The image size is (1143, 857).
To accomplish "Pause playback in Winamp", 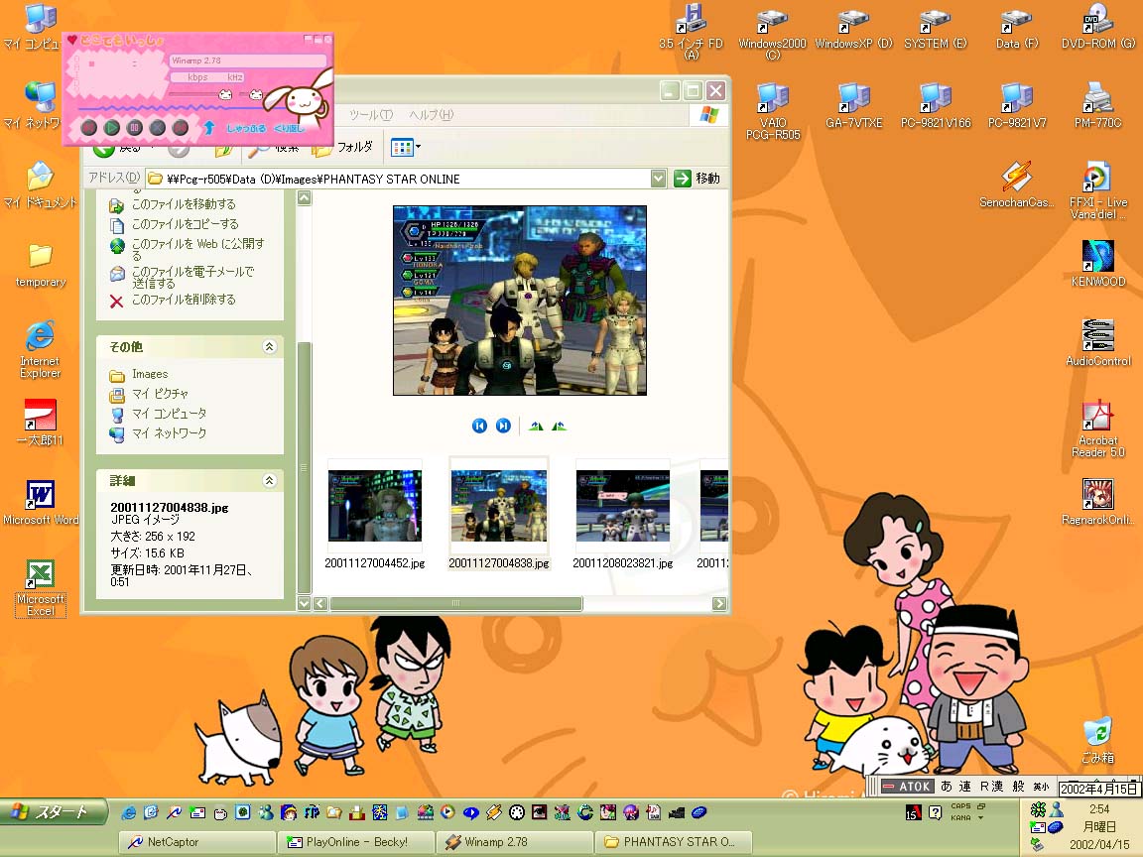I will click(134, 128).
